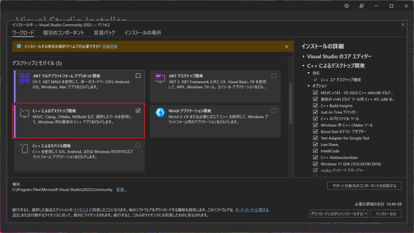The width and height of the screenshot is (414, 233).
Task: Expand Visual Studio のコア エディター section
Action: tap(303, 56)
